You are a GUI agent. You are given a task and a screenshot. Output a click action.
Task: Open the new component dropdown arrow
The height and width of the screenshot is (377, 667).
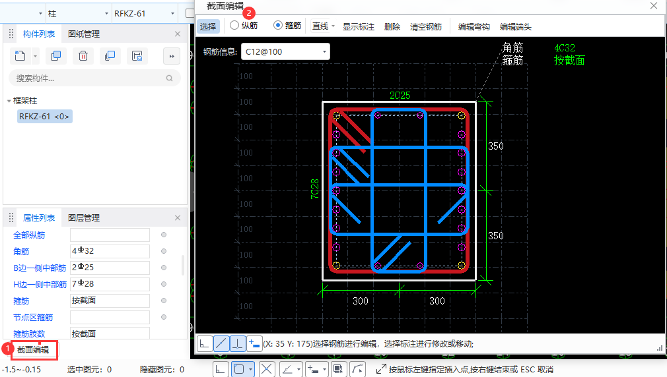[x=35, y=56]
